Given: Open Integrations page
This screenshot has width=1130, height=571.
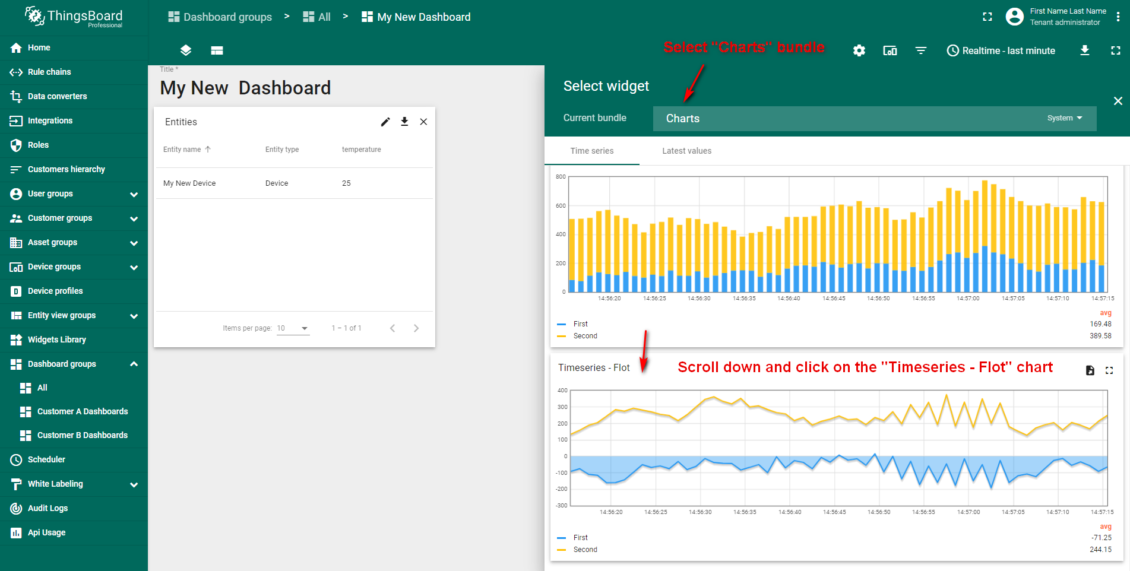Looking at the screenshot, I should point(74,120).
